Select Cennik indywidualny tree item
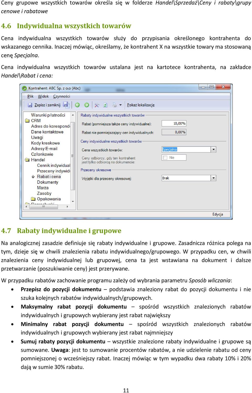Screen dimensions: 252x393 coord(54,166)
